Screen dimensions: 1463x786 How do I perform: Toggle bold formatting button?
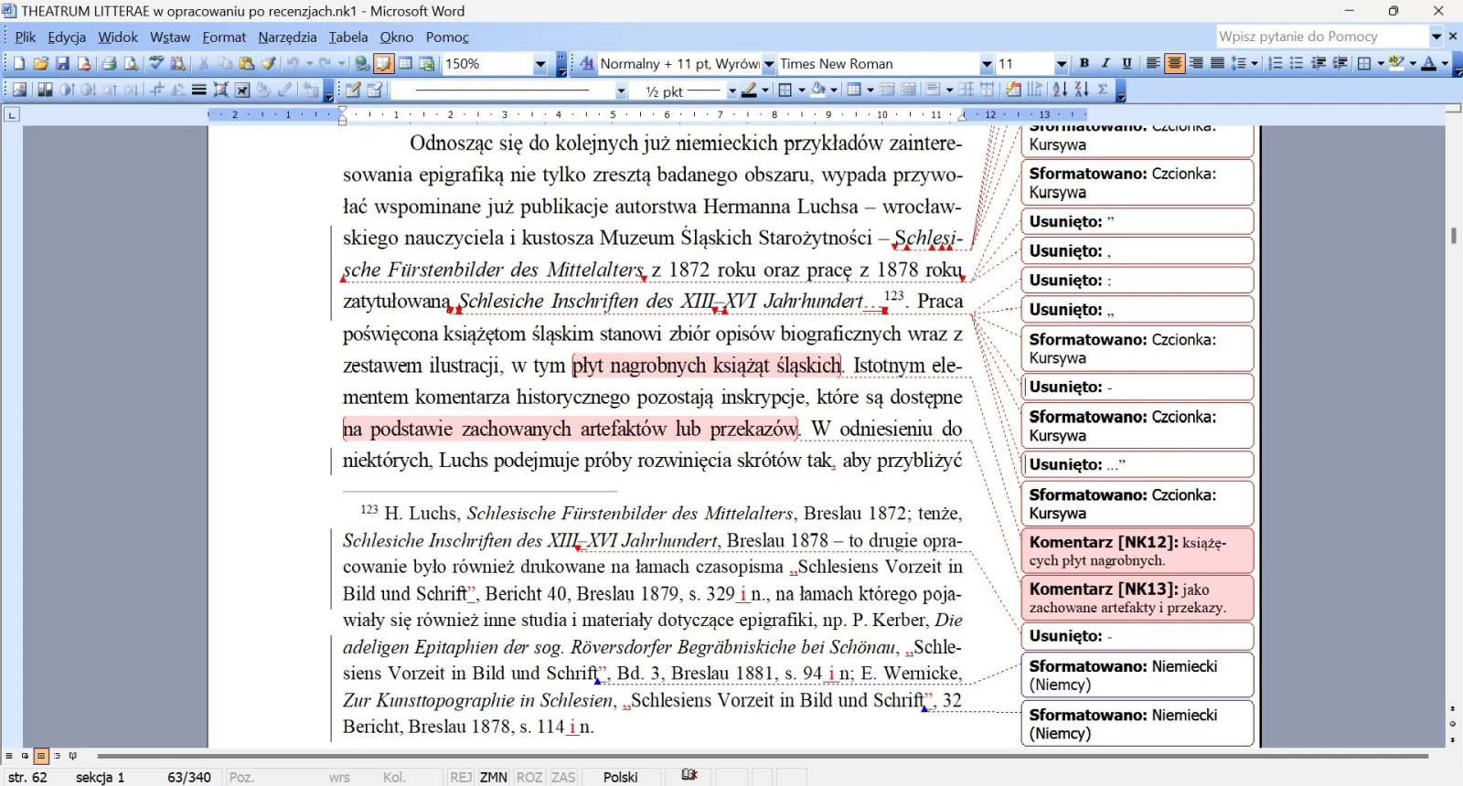click(1084, 64)
